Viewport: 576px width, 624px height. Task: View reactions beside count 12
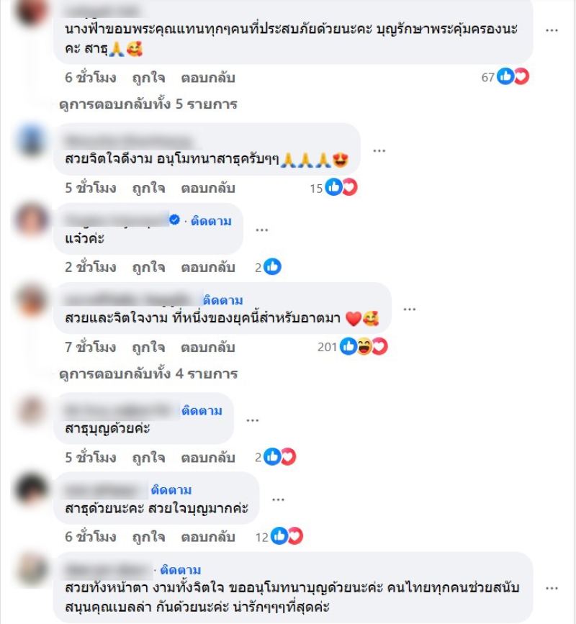287,536
